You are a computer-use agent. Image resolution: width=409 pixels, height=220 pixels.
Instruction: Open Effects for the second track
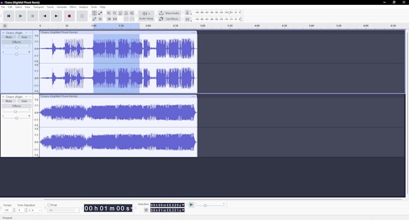(17, 106)
